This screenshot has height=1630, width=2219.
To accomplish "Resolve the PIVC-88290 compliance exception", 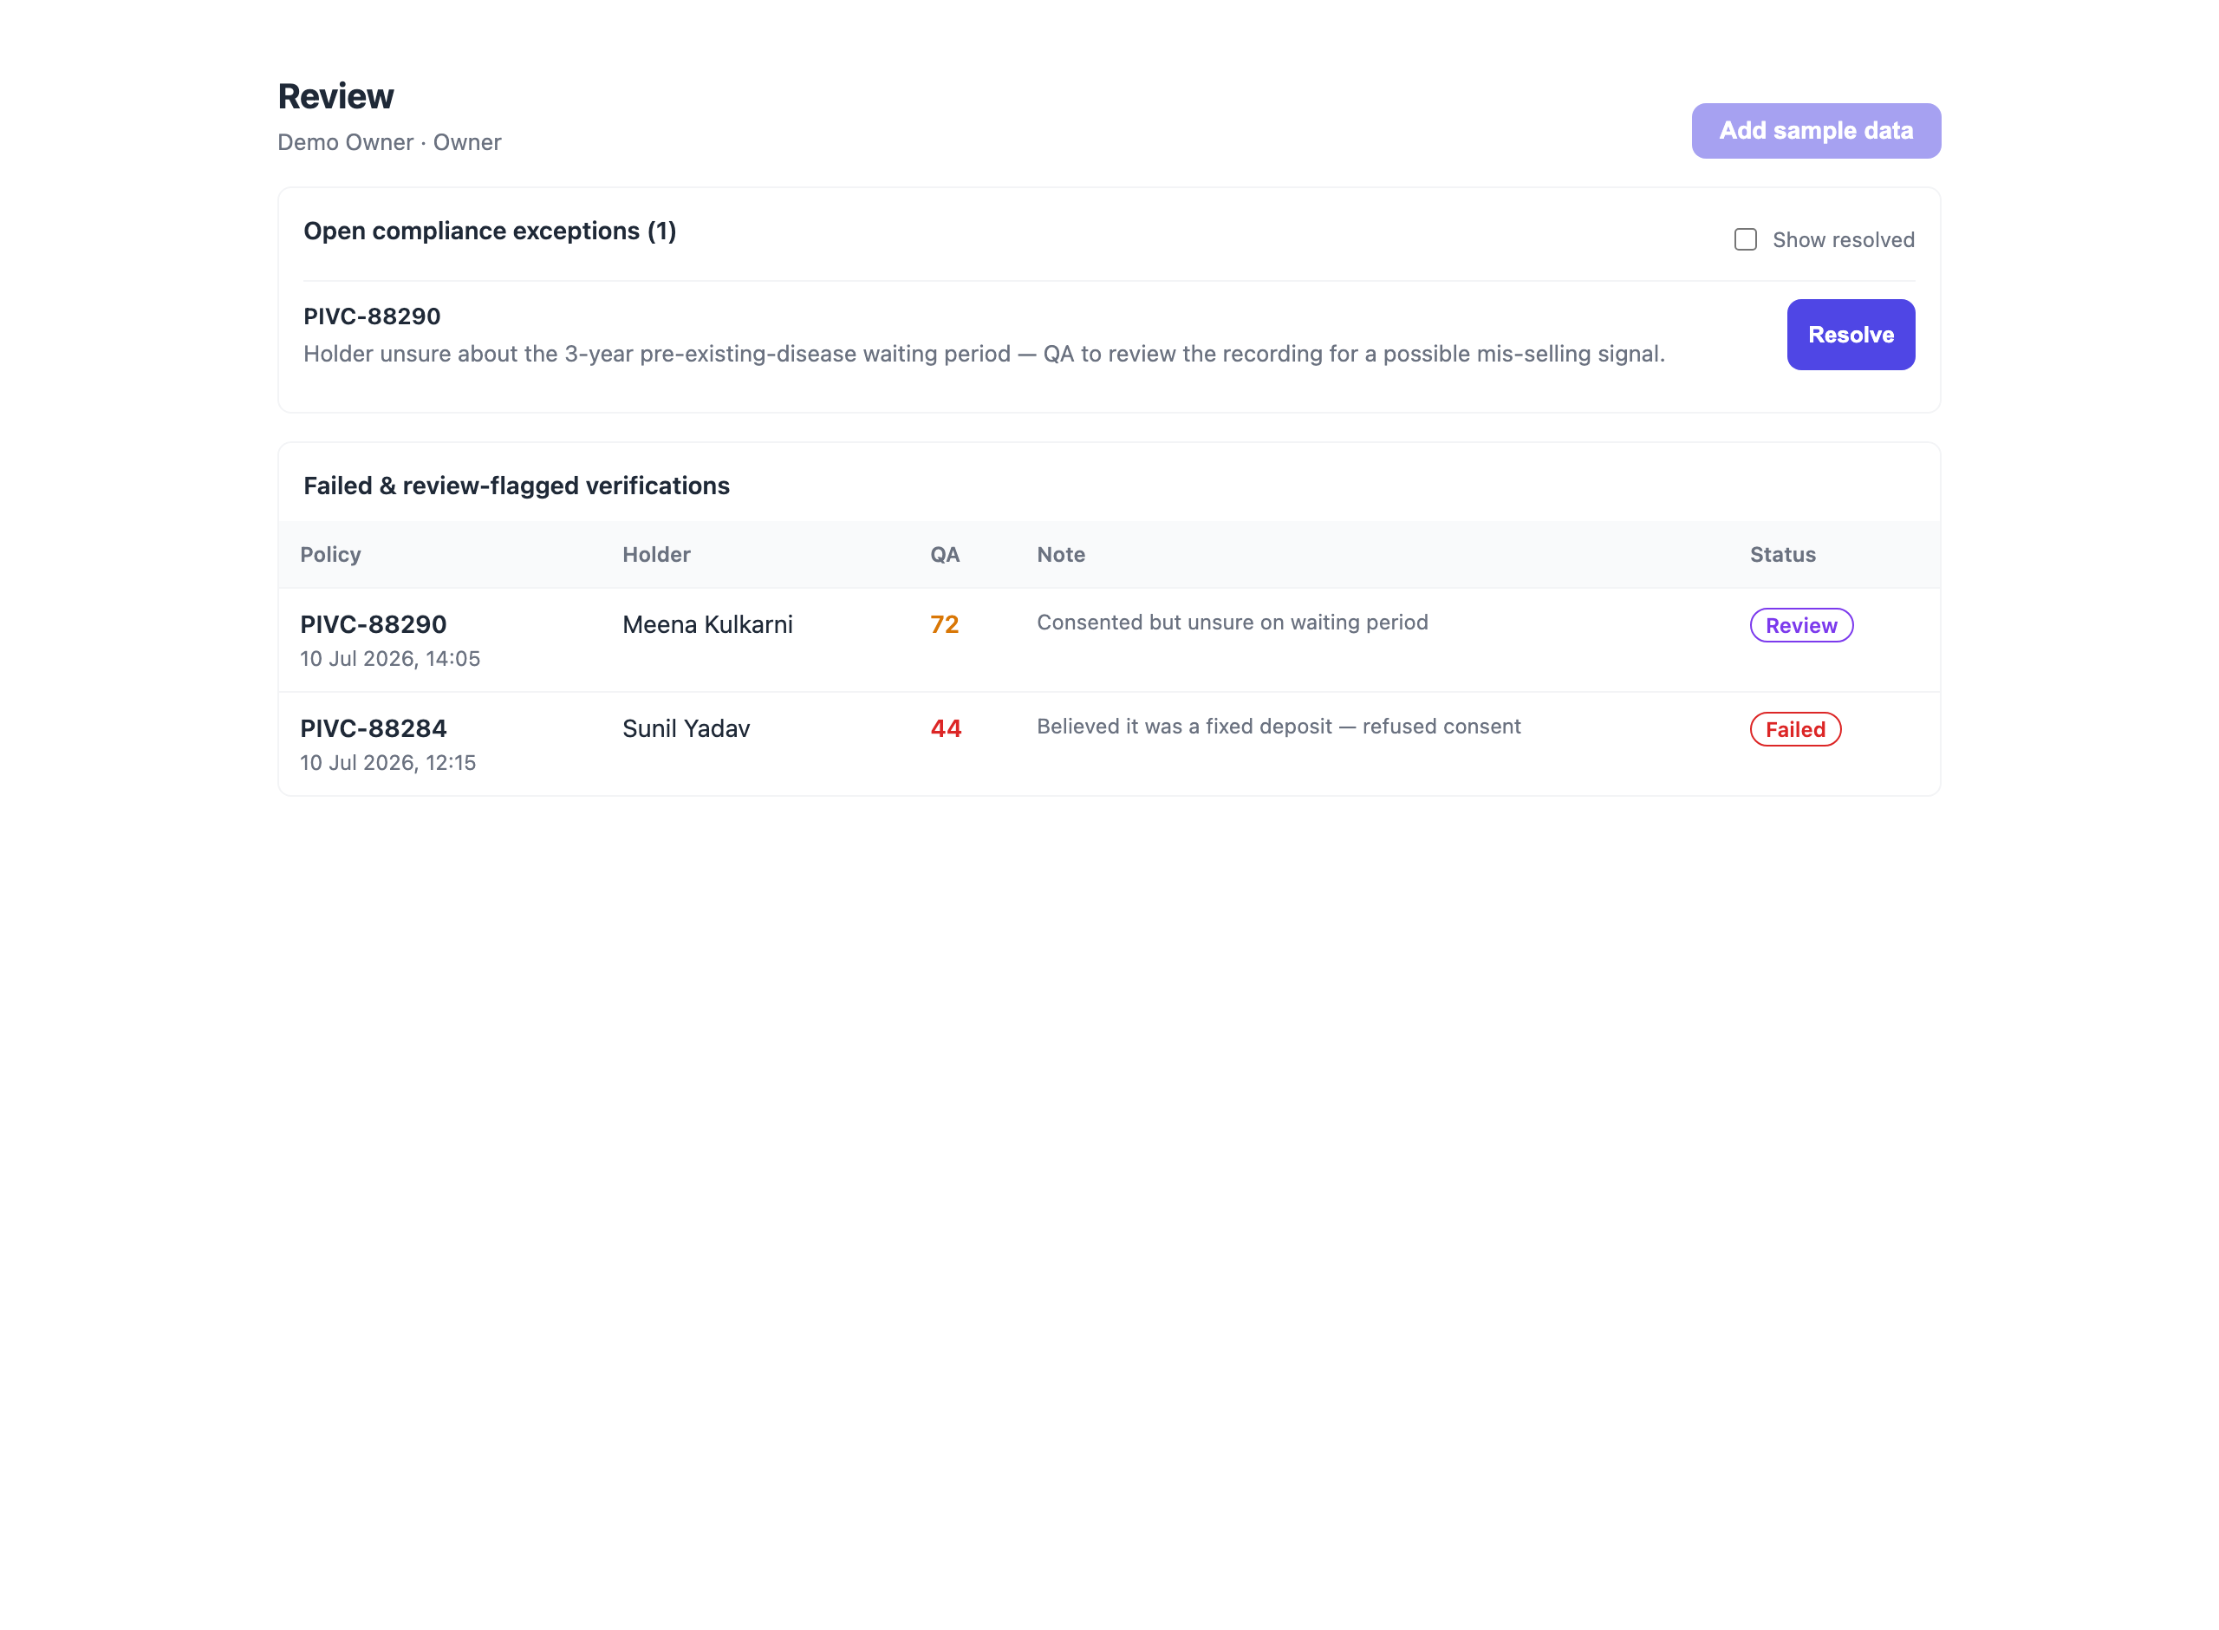I will coord(1850,335).
